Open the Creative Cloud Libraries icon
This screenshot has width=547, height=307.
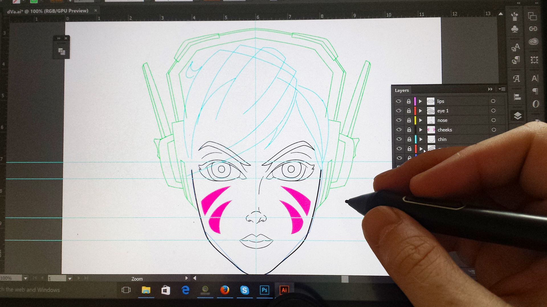pyautogui.click(x=533, y=42)
